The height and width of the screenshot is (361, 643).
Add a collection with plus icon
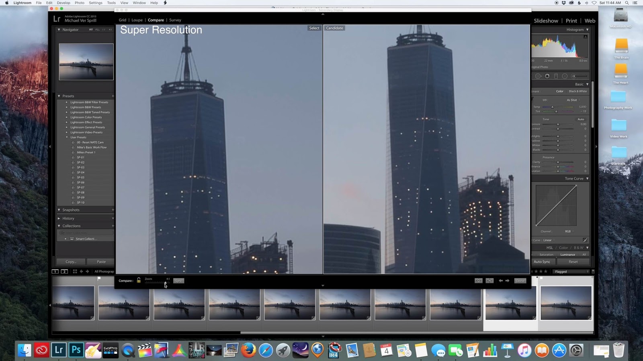point(113,226)
